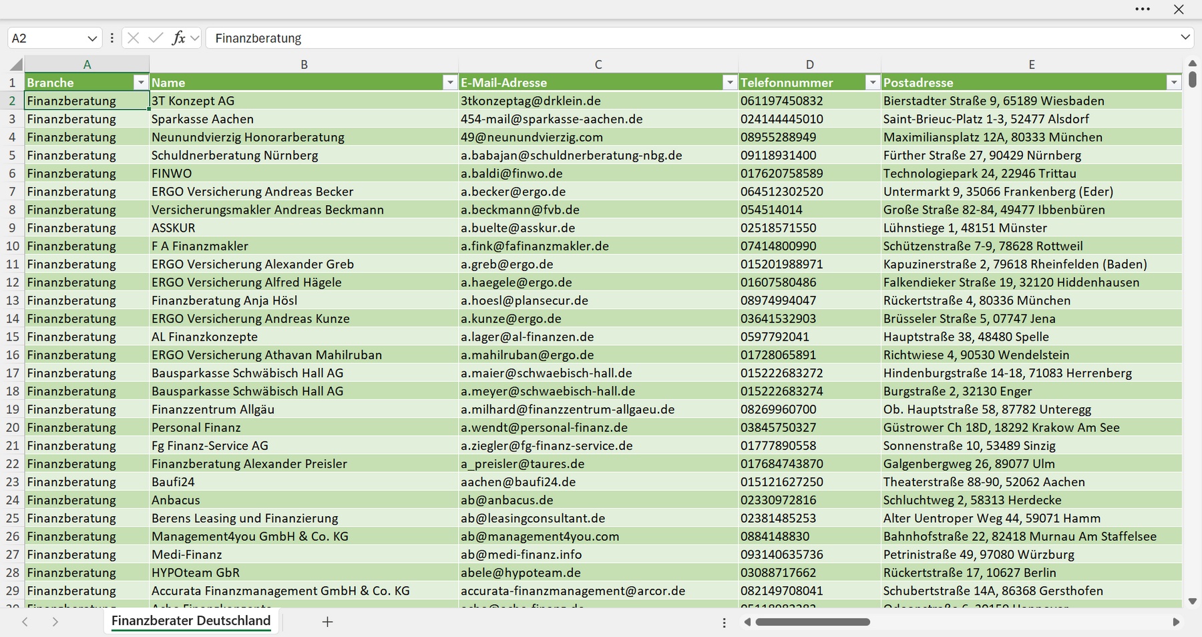
Task: Open formula bar drag handle dots
Action: (112, 38)
